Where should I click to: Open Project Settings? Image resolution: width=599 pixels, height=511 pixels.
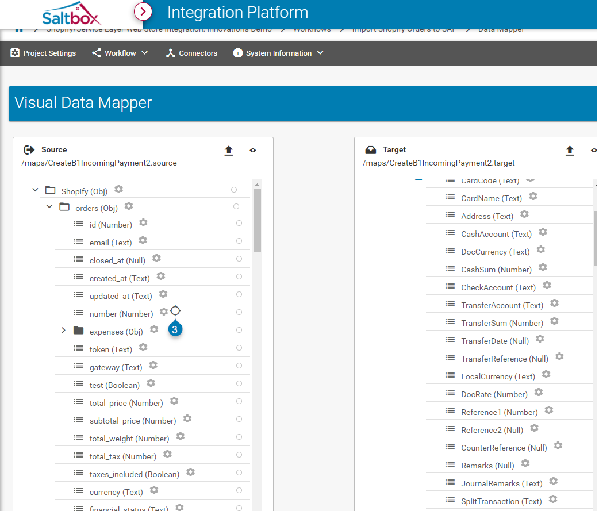point(43,53)
